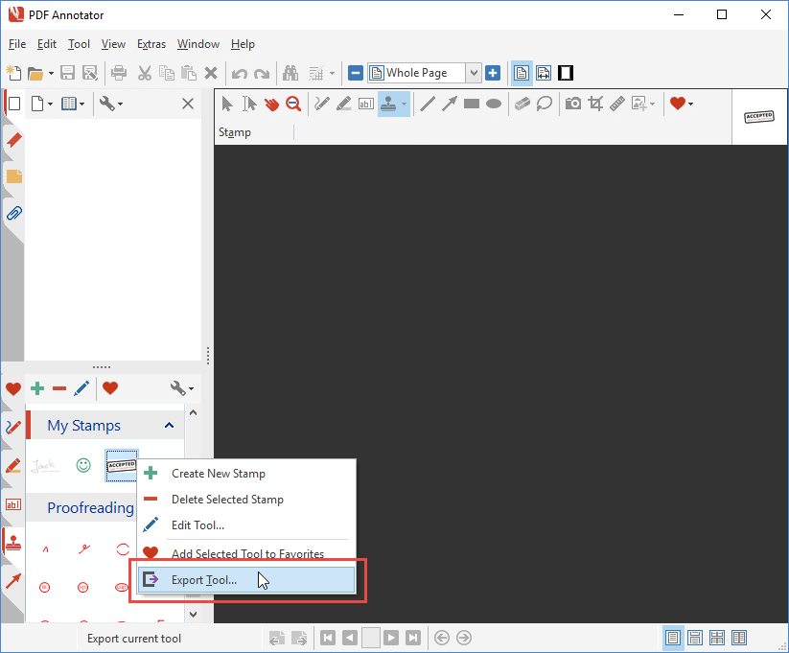Print document with printer icon
789x653 pixels.
coord(119,73)
